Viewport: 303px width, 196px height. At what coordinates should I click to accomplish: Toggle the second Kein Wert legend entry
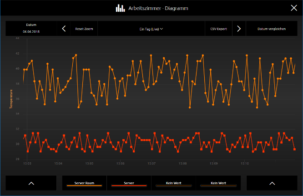(x=218, y=183)
